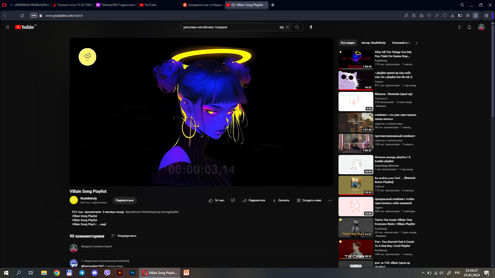Click the Введите комментарий field

(x=205, y=246)
